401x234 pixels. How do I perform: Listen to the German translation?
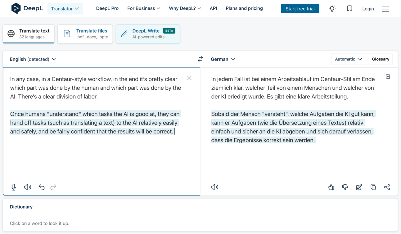pyautogui.click(x=215, y=187)
